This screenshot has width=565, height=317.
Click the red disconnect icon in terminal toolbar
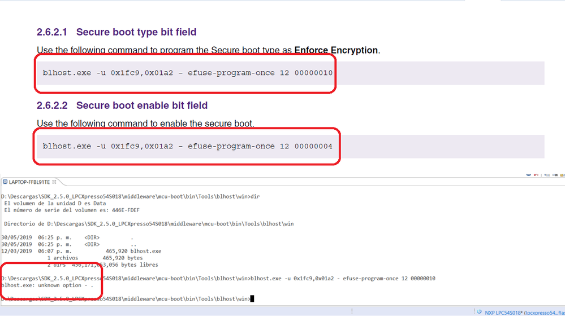pyautogui.click(x=536, y=175)
